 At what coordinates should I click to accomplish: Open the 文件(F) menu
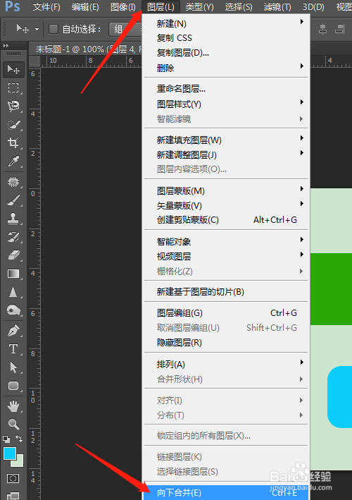pyautogui.click(x=46, y=6)
